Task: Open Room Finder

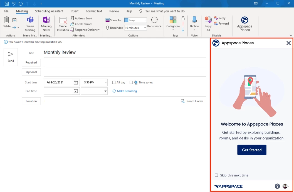Action: (x=192, y=101)
